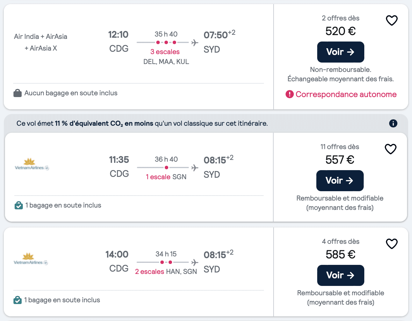Open CO2 emissions info icon

[393, 123]
